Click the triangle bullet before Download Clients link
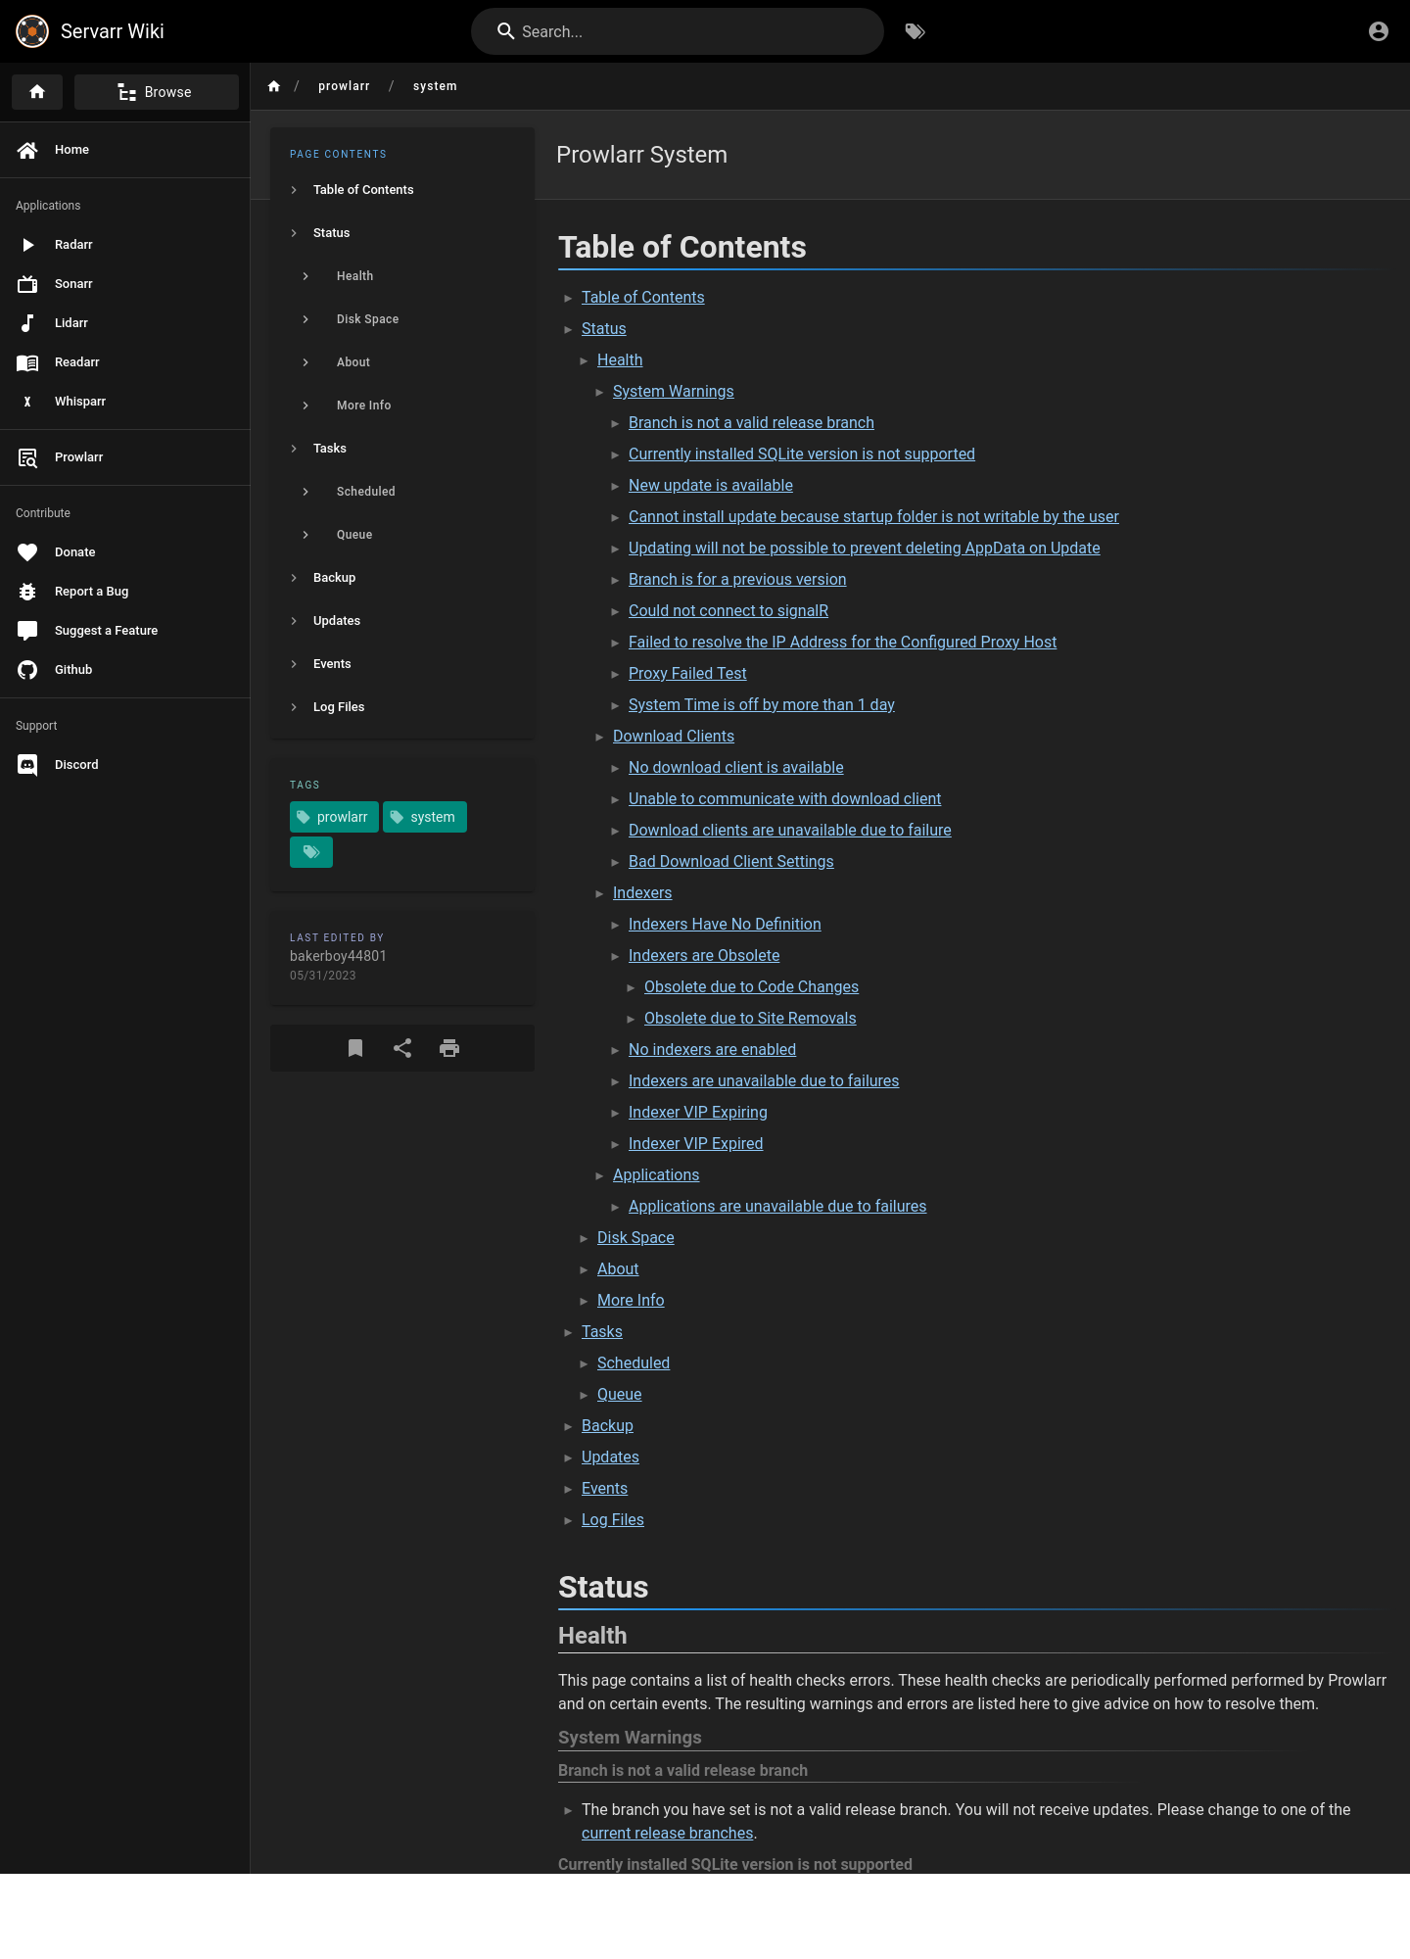This screenshot has height=1959, width=1410. pyautogui.click(x=599, y=738)
